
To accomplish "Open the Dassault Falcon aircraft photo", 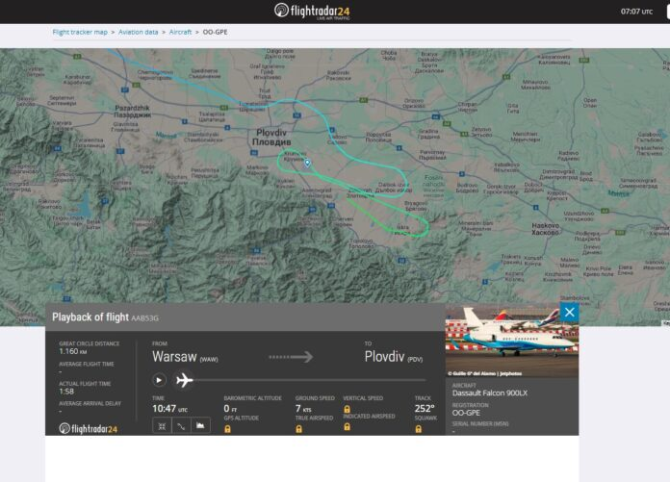I will tap(511, 342).
